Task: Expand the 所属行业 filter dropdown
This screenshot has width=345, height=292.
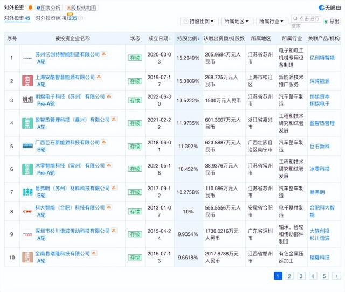Action: 272,22
